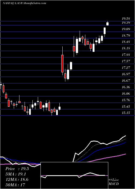
Task: Click the <<Live MACD label
Action: pyautogui.click(x=114, y=182)
